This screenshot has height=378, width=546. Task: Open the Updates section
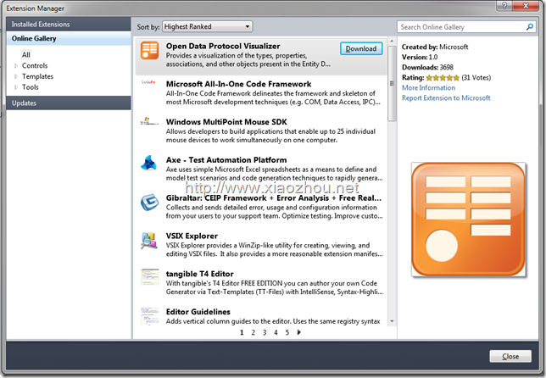pyautogui.click(x=69, y=103)
